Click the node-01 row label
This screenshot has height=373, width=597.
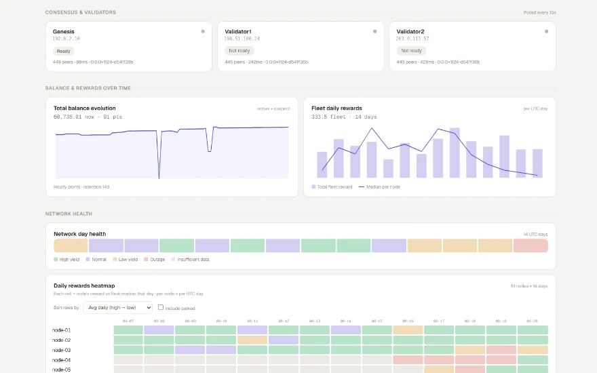(x=61, y=330)
